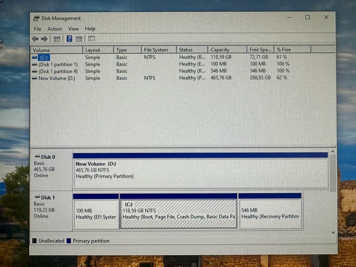Sort by Layout column header
Viewport: 356px width, 267px height.
[x=98, y=50]
